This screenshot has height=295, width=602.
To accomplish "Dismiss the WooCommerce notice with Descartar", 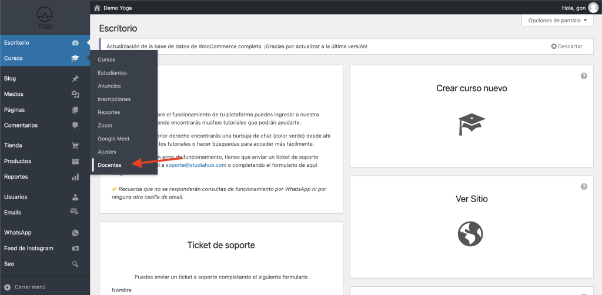I will click(x=567, y=46).
